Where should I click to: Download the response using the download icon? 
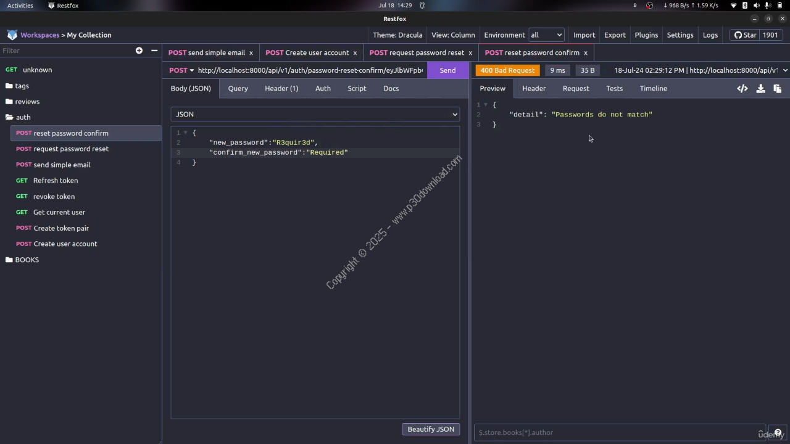760,89
